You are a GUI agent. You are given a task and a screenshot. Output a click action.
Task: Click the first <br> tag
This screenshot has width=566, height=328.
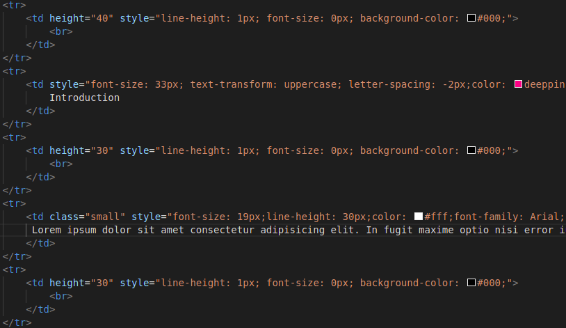pyautogui.click(x=61, y=31)
